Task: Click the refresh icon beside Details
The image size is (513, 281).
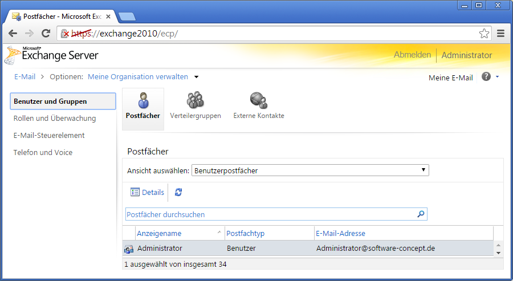Action: (178, 193)
